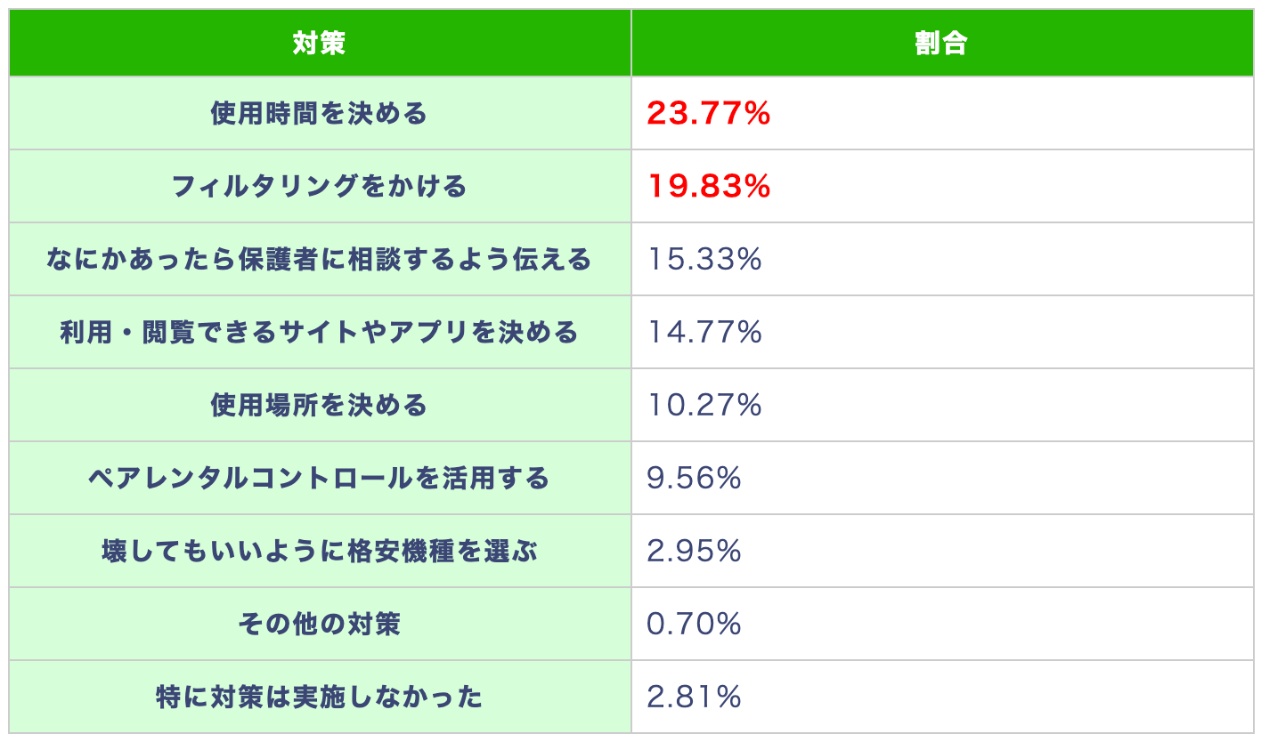The width and height of the screenshot is (1261, 742).
Task: Click the ペアレンタルコントロールを活用する cell
Action: (x=319, y=479)
